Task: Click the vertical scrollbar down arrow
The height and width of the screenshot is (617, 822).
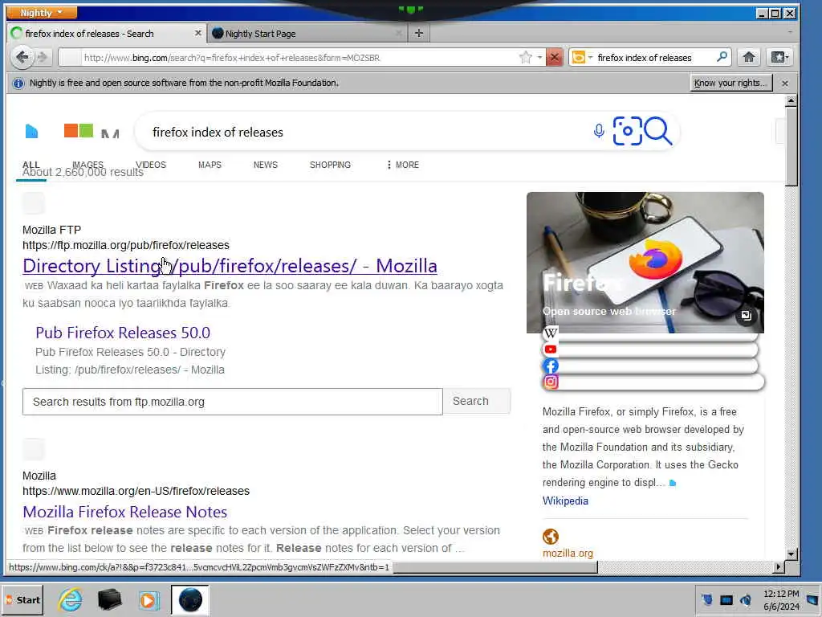Action: 791,554
